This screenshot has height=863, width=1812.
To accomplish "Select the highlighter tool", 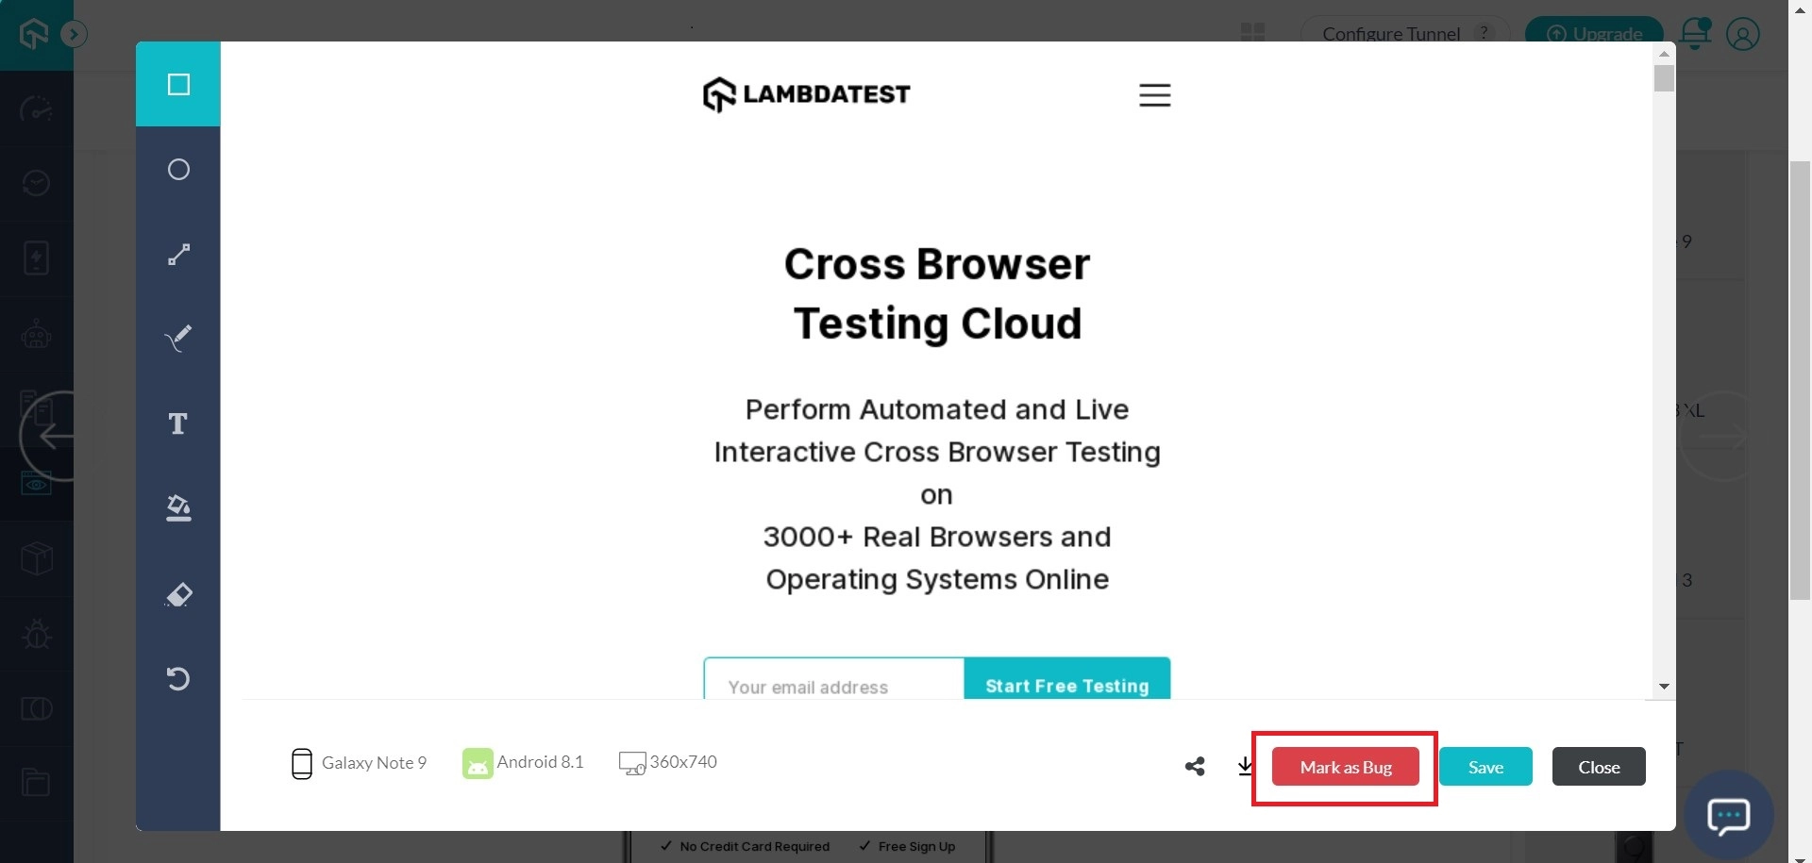I will pyautogui.click(x=178, y=507).
